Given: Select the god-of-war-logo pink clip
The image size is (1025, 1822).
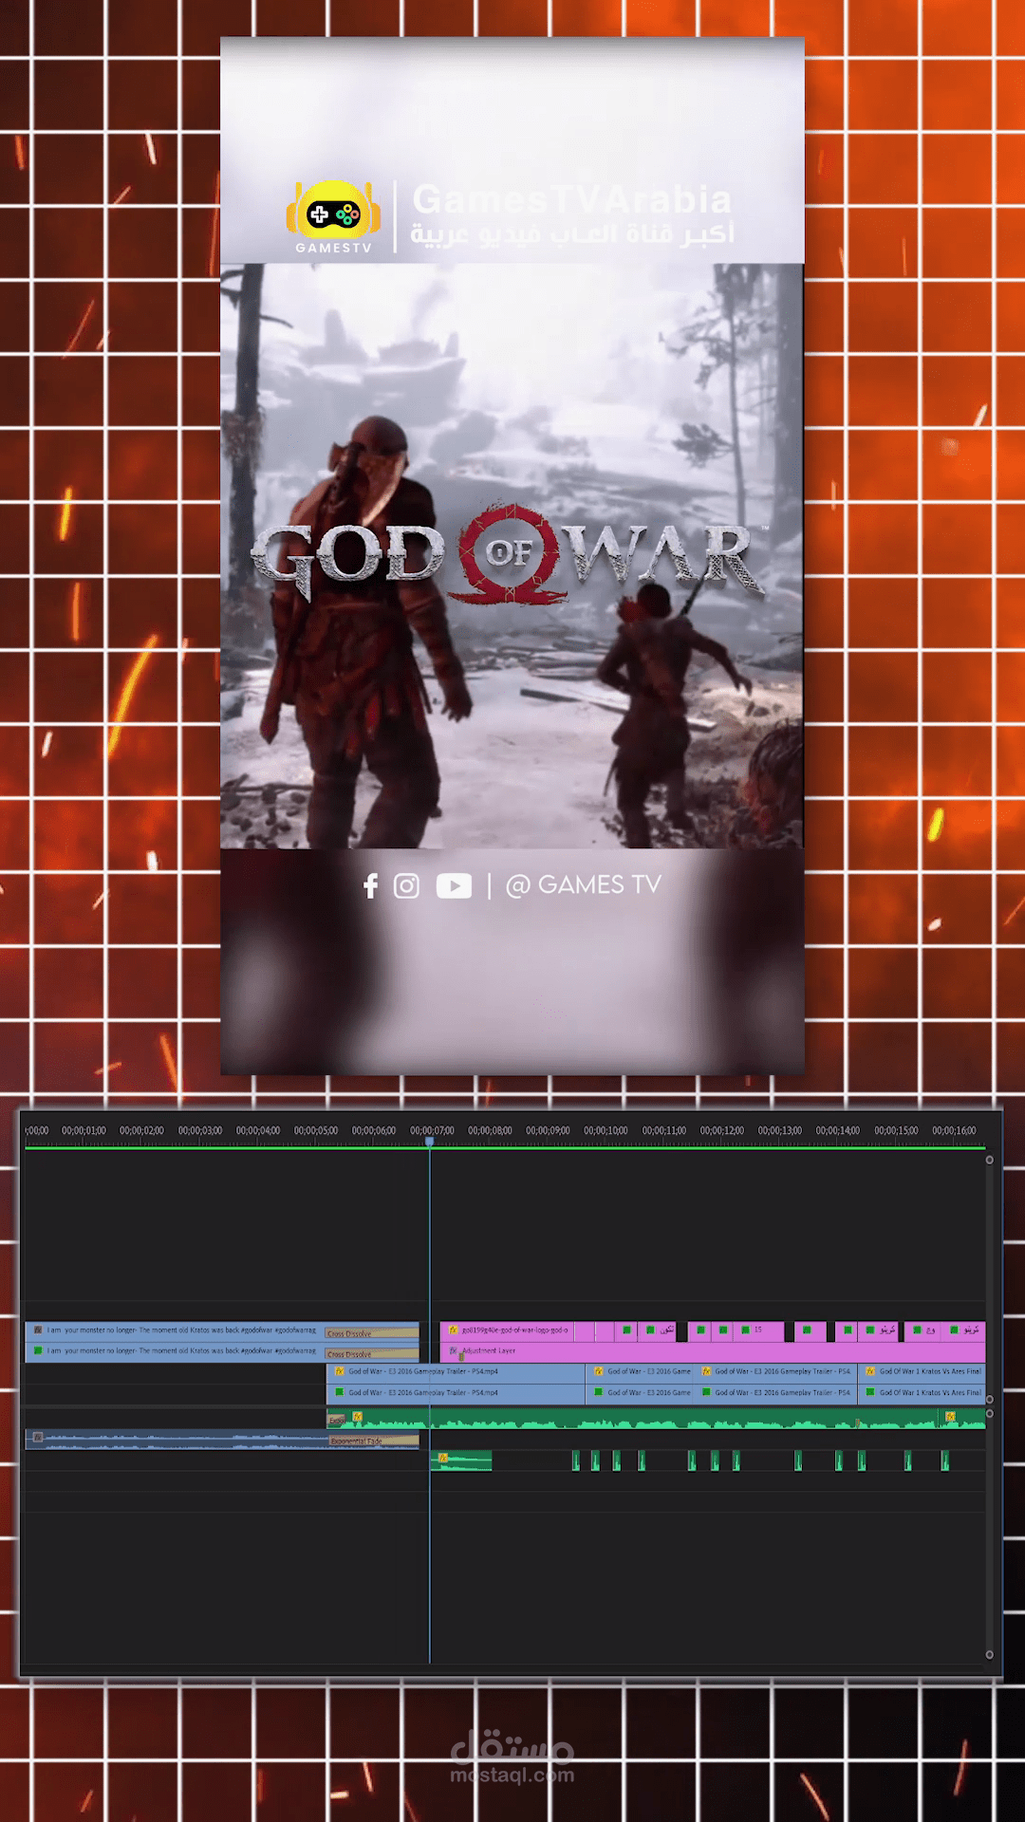Looking at the screenshot, I should pos(507,1331).
